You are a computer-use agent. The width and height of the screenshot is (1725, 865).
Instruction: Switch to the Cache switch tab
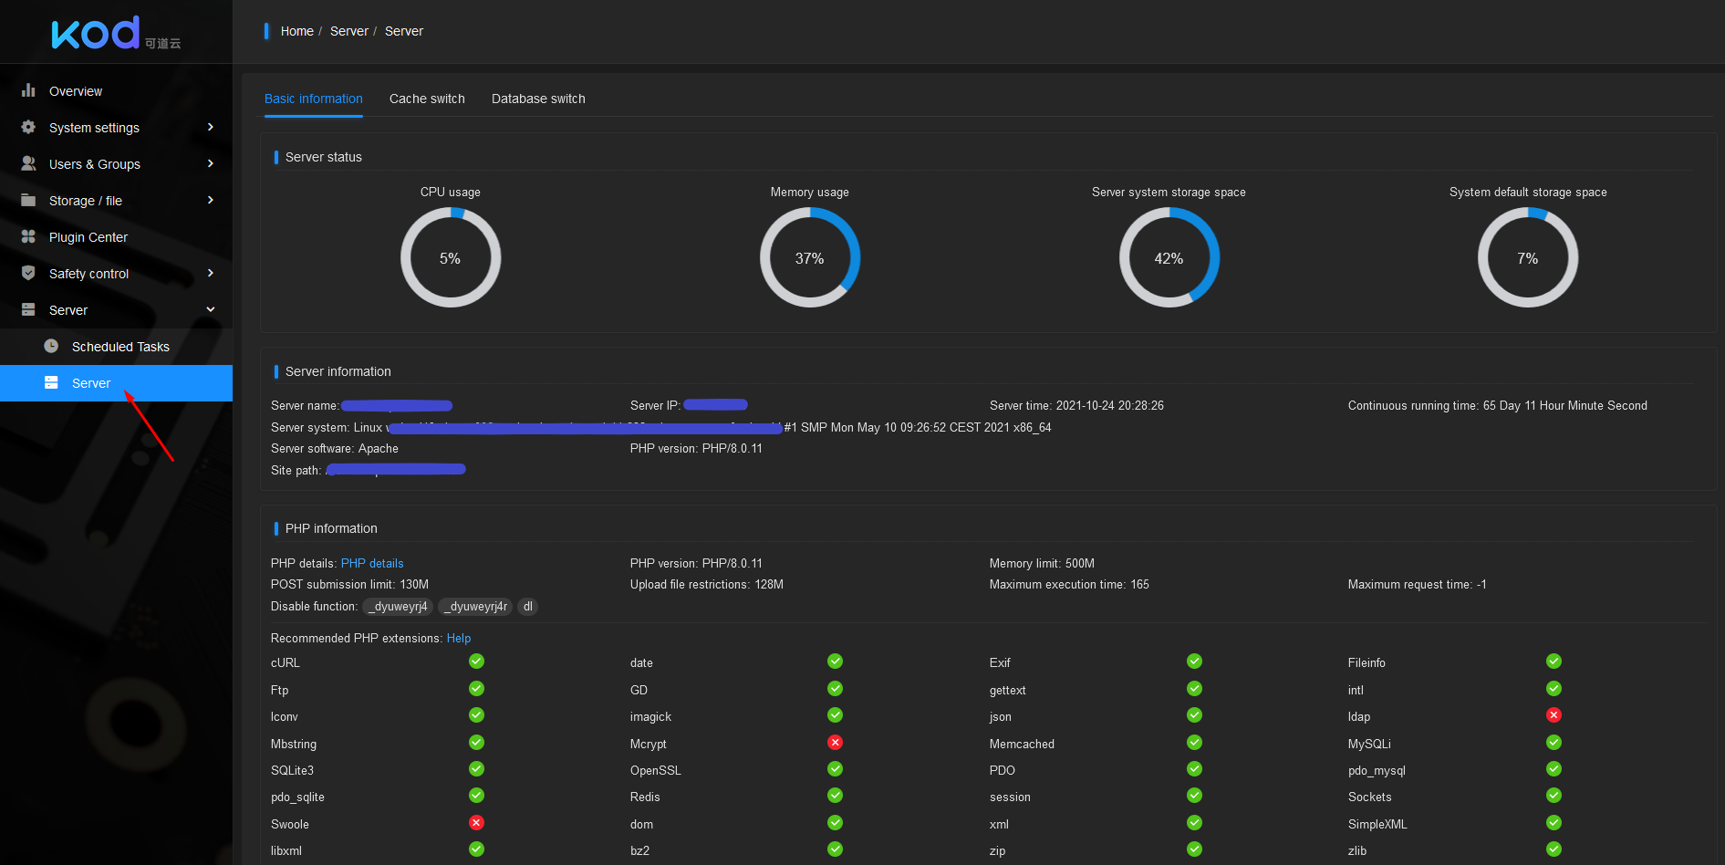pos(427,99)
